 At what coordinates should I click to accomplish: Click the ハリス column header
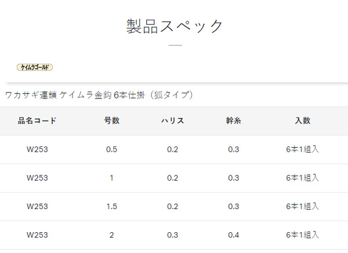172,121
